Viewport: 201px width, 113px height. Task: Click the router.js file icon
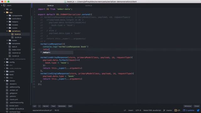point(10,56)
